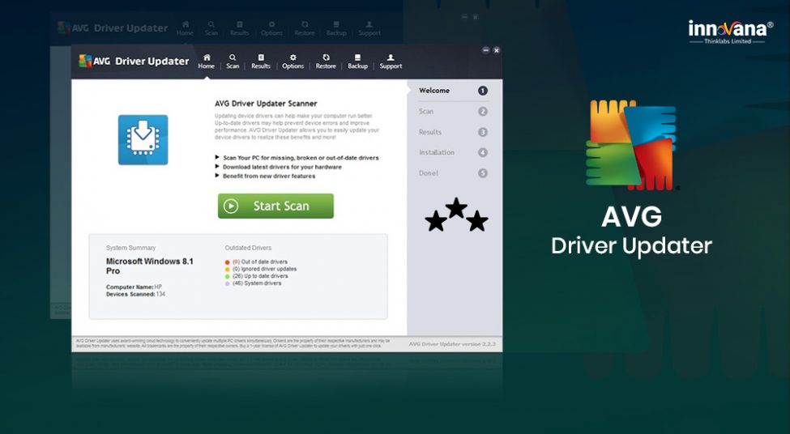The image size is (790, 434).
Task: Click the 'Computer Name: HP' line
Action: (134, 287)
